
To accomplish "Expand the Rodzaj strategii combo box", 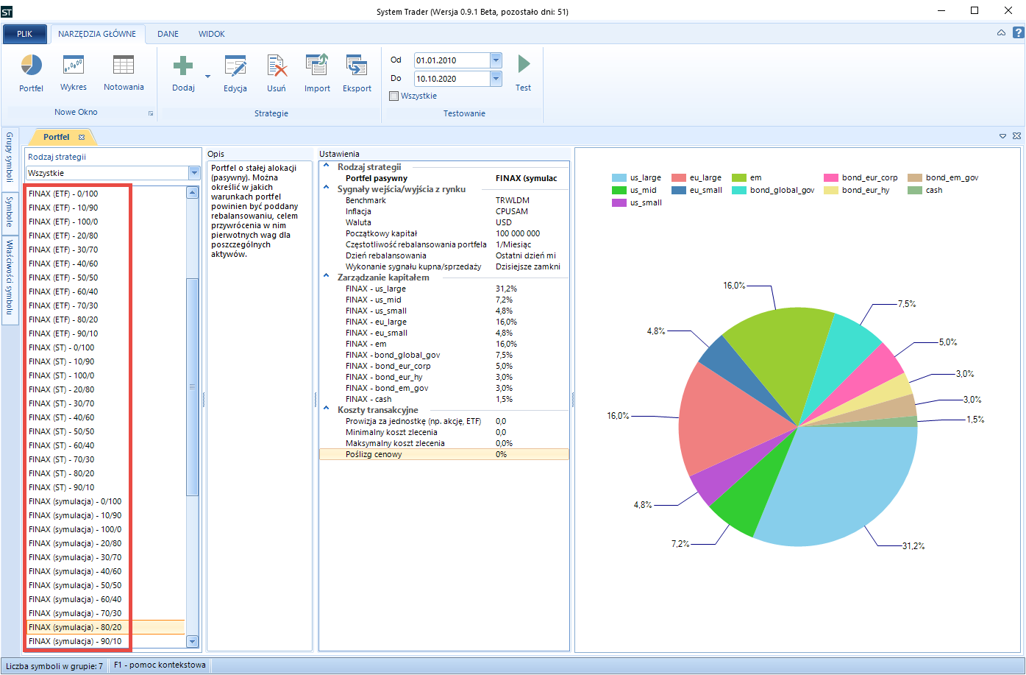I will click(x=194, y=173).
